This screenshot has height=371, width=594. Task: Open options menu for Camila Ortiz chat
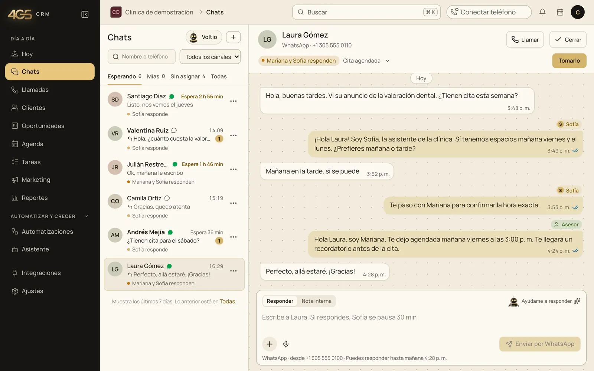click(x=234, y=203)
